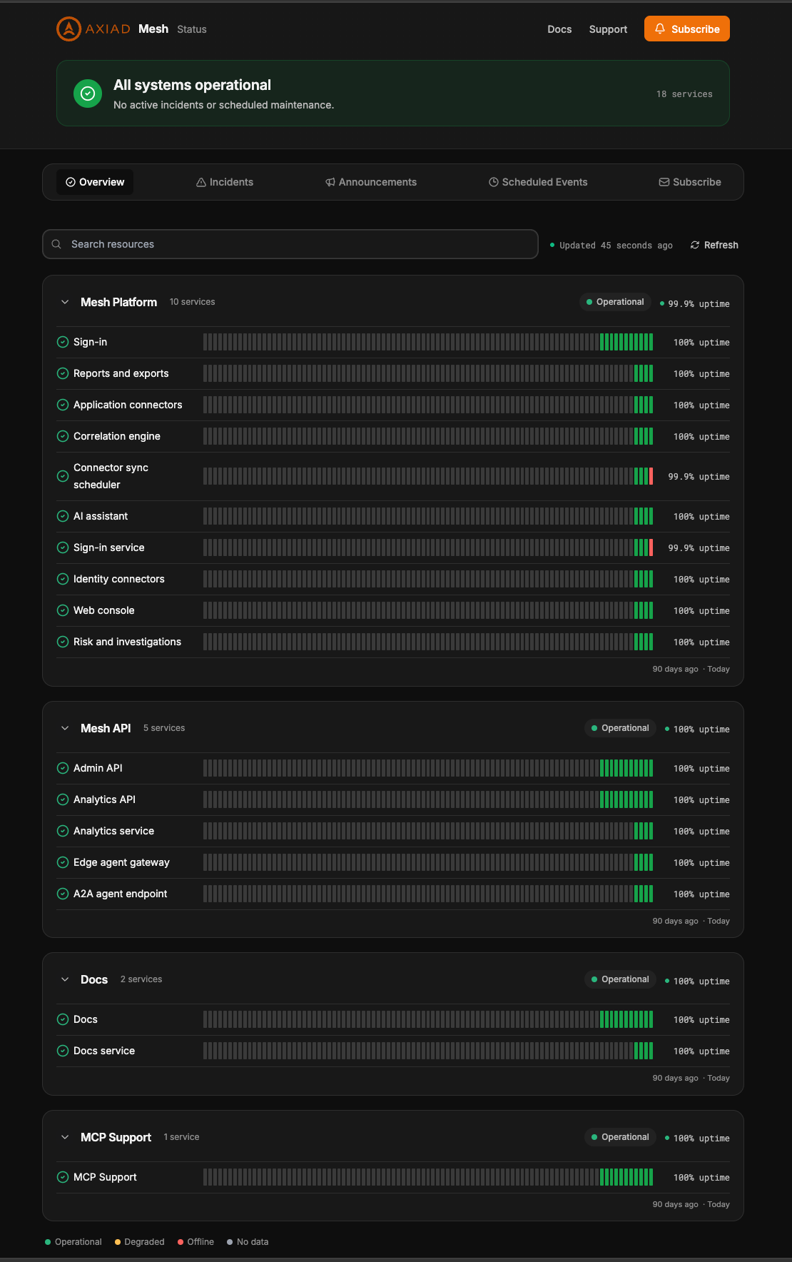This screenshot has width=792, height=1262.
Task: Click the Connector sync scheduler status icon
Action: 63,476
